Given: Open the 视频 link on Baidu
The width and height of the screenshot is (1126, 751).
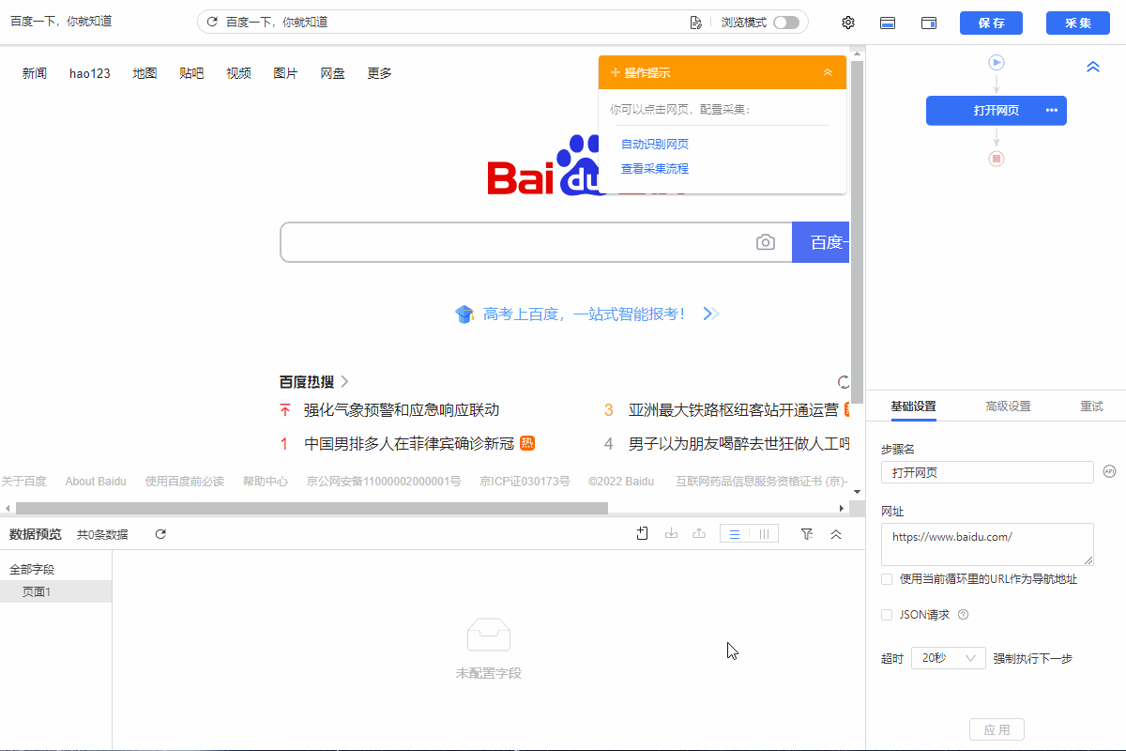Looking at the screenshot, I should click(x=238, y=73).
